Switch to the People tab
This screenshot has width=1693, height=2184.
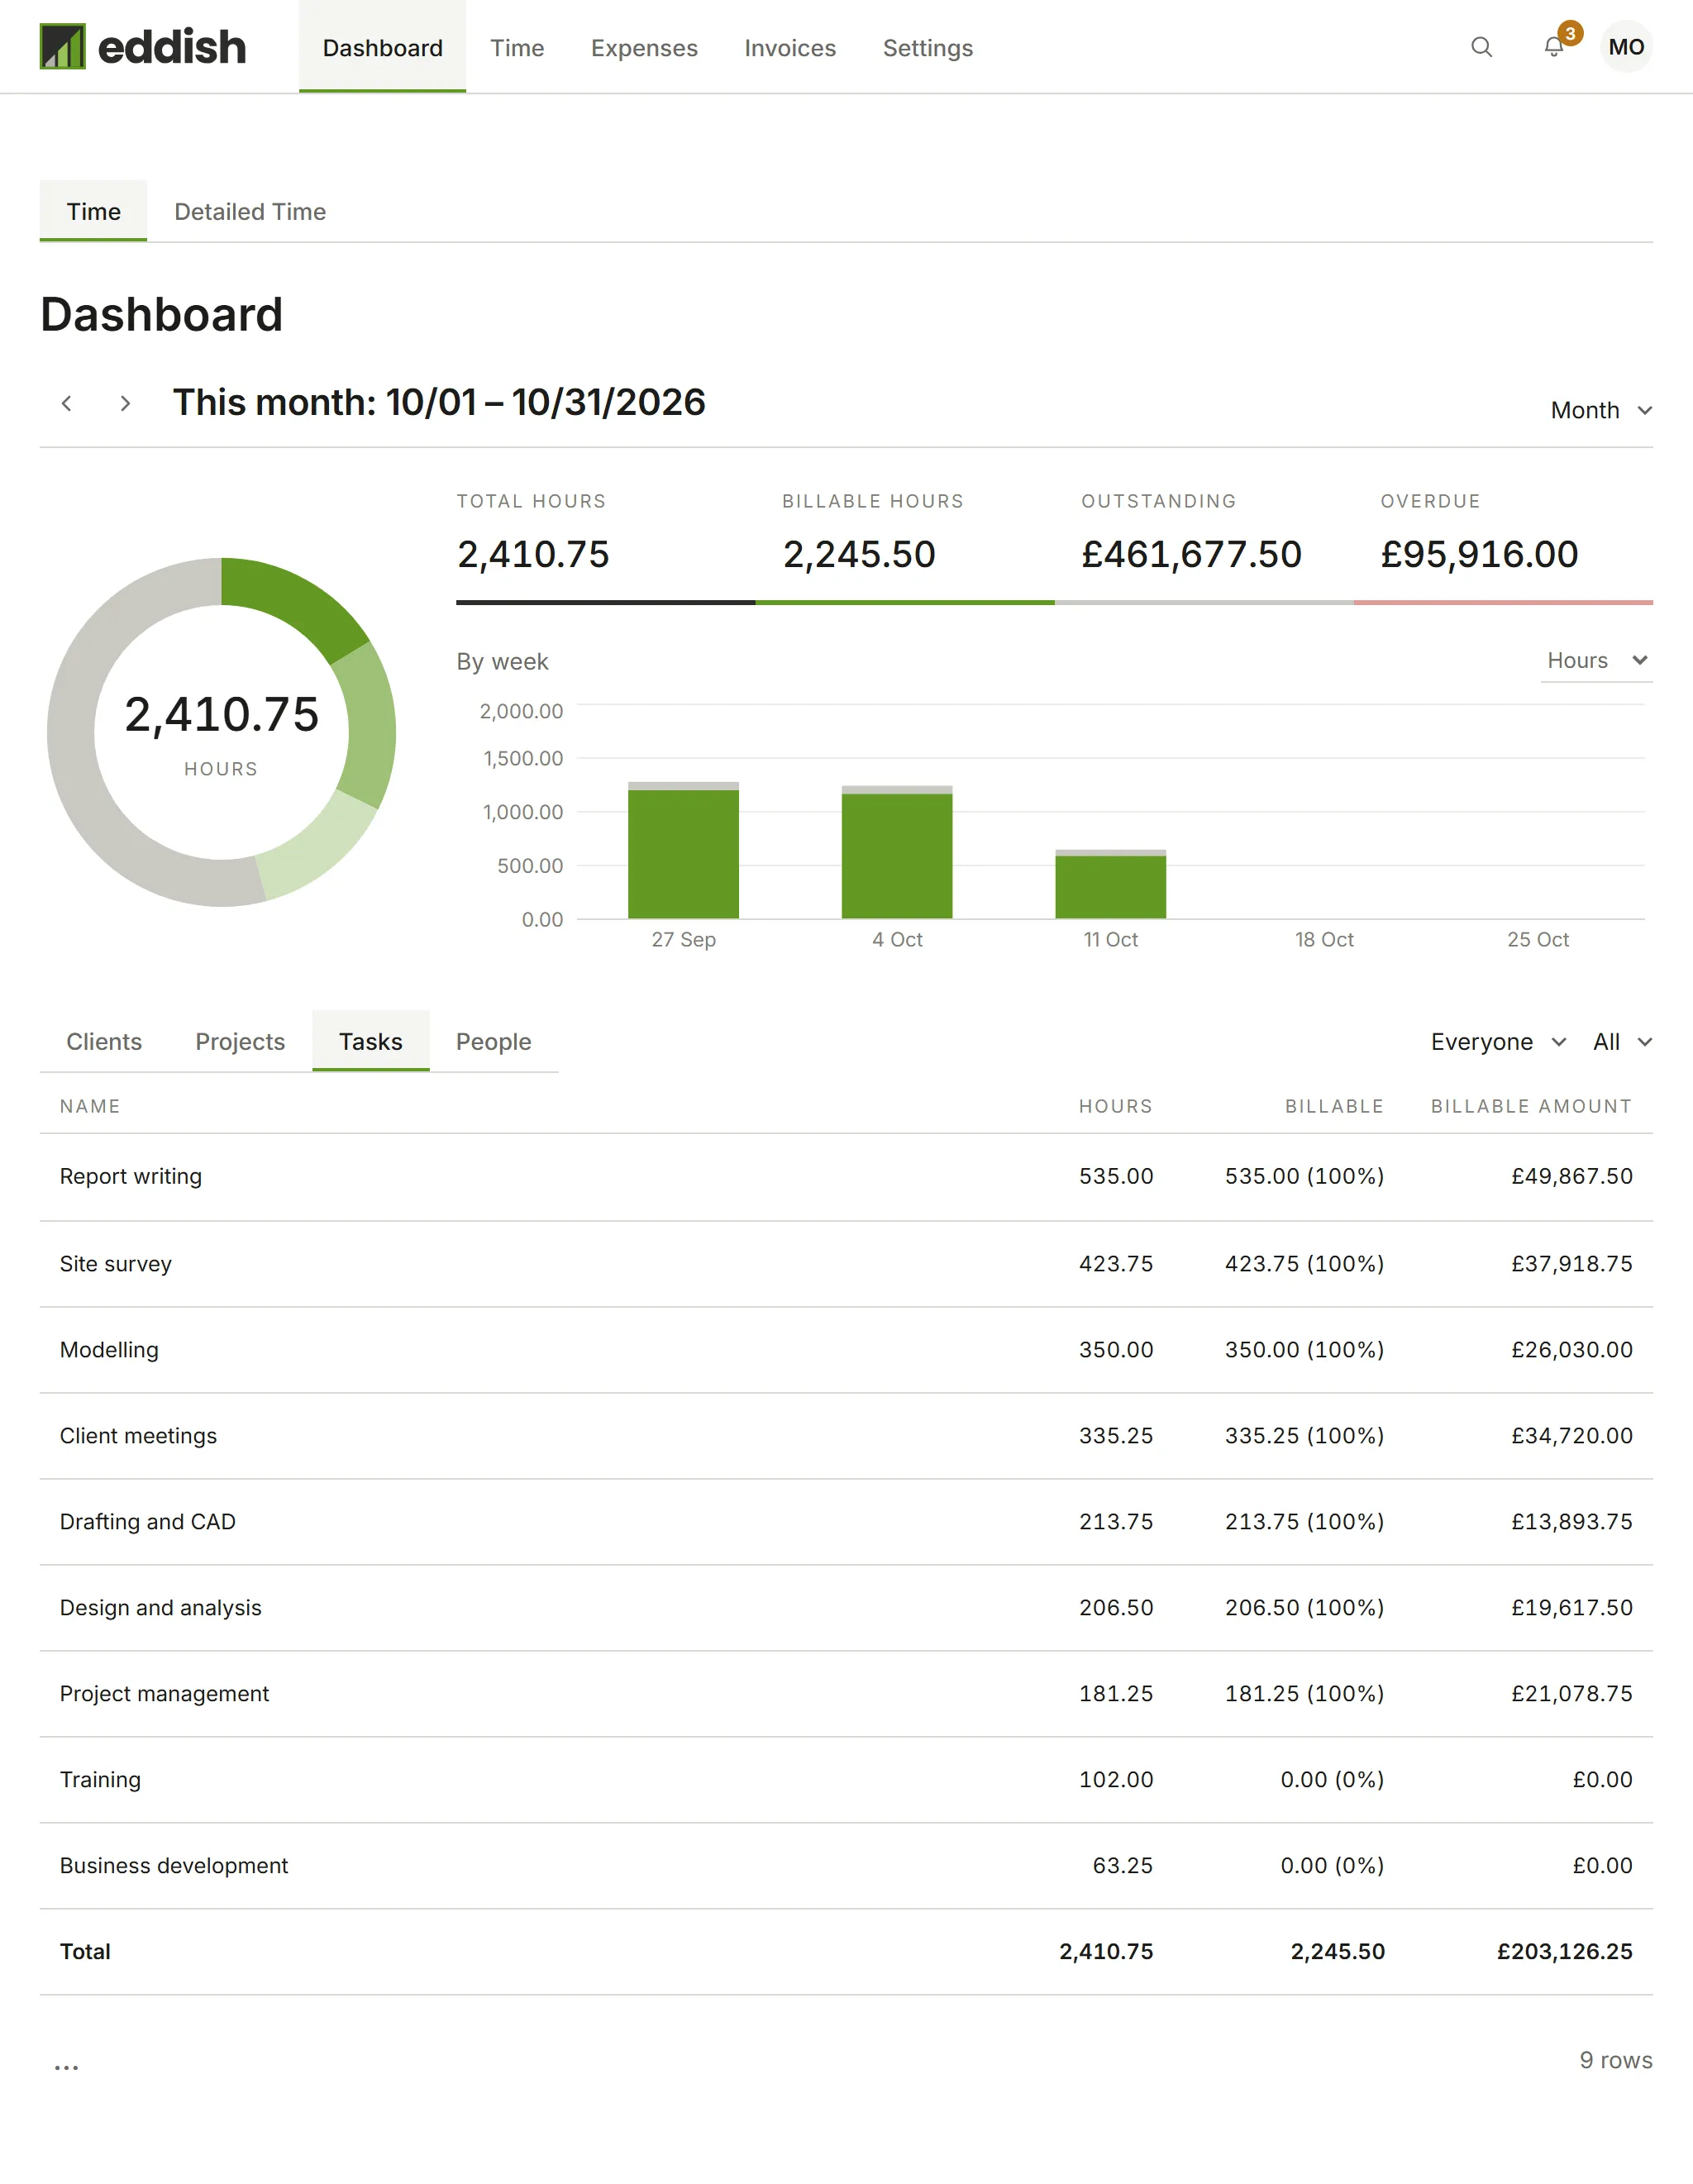tap(493, 1042)
